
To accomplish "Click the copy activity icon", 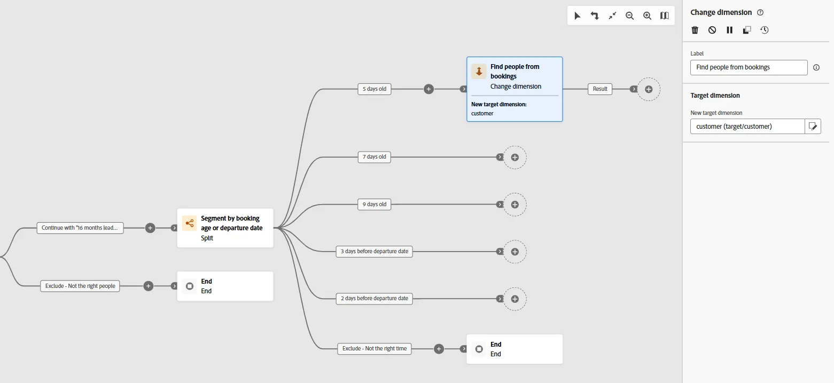I will pos(747,30).
